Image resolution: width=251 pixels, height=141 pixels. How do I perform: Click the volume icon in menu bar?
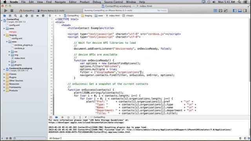(214, 2)
